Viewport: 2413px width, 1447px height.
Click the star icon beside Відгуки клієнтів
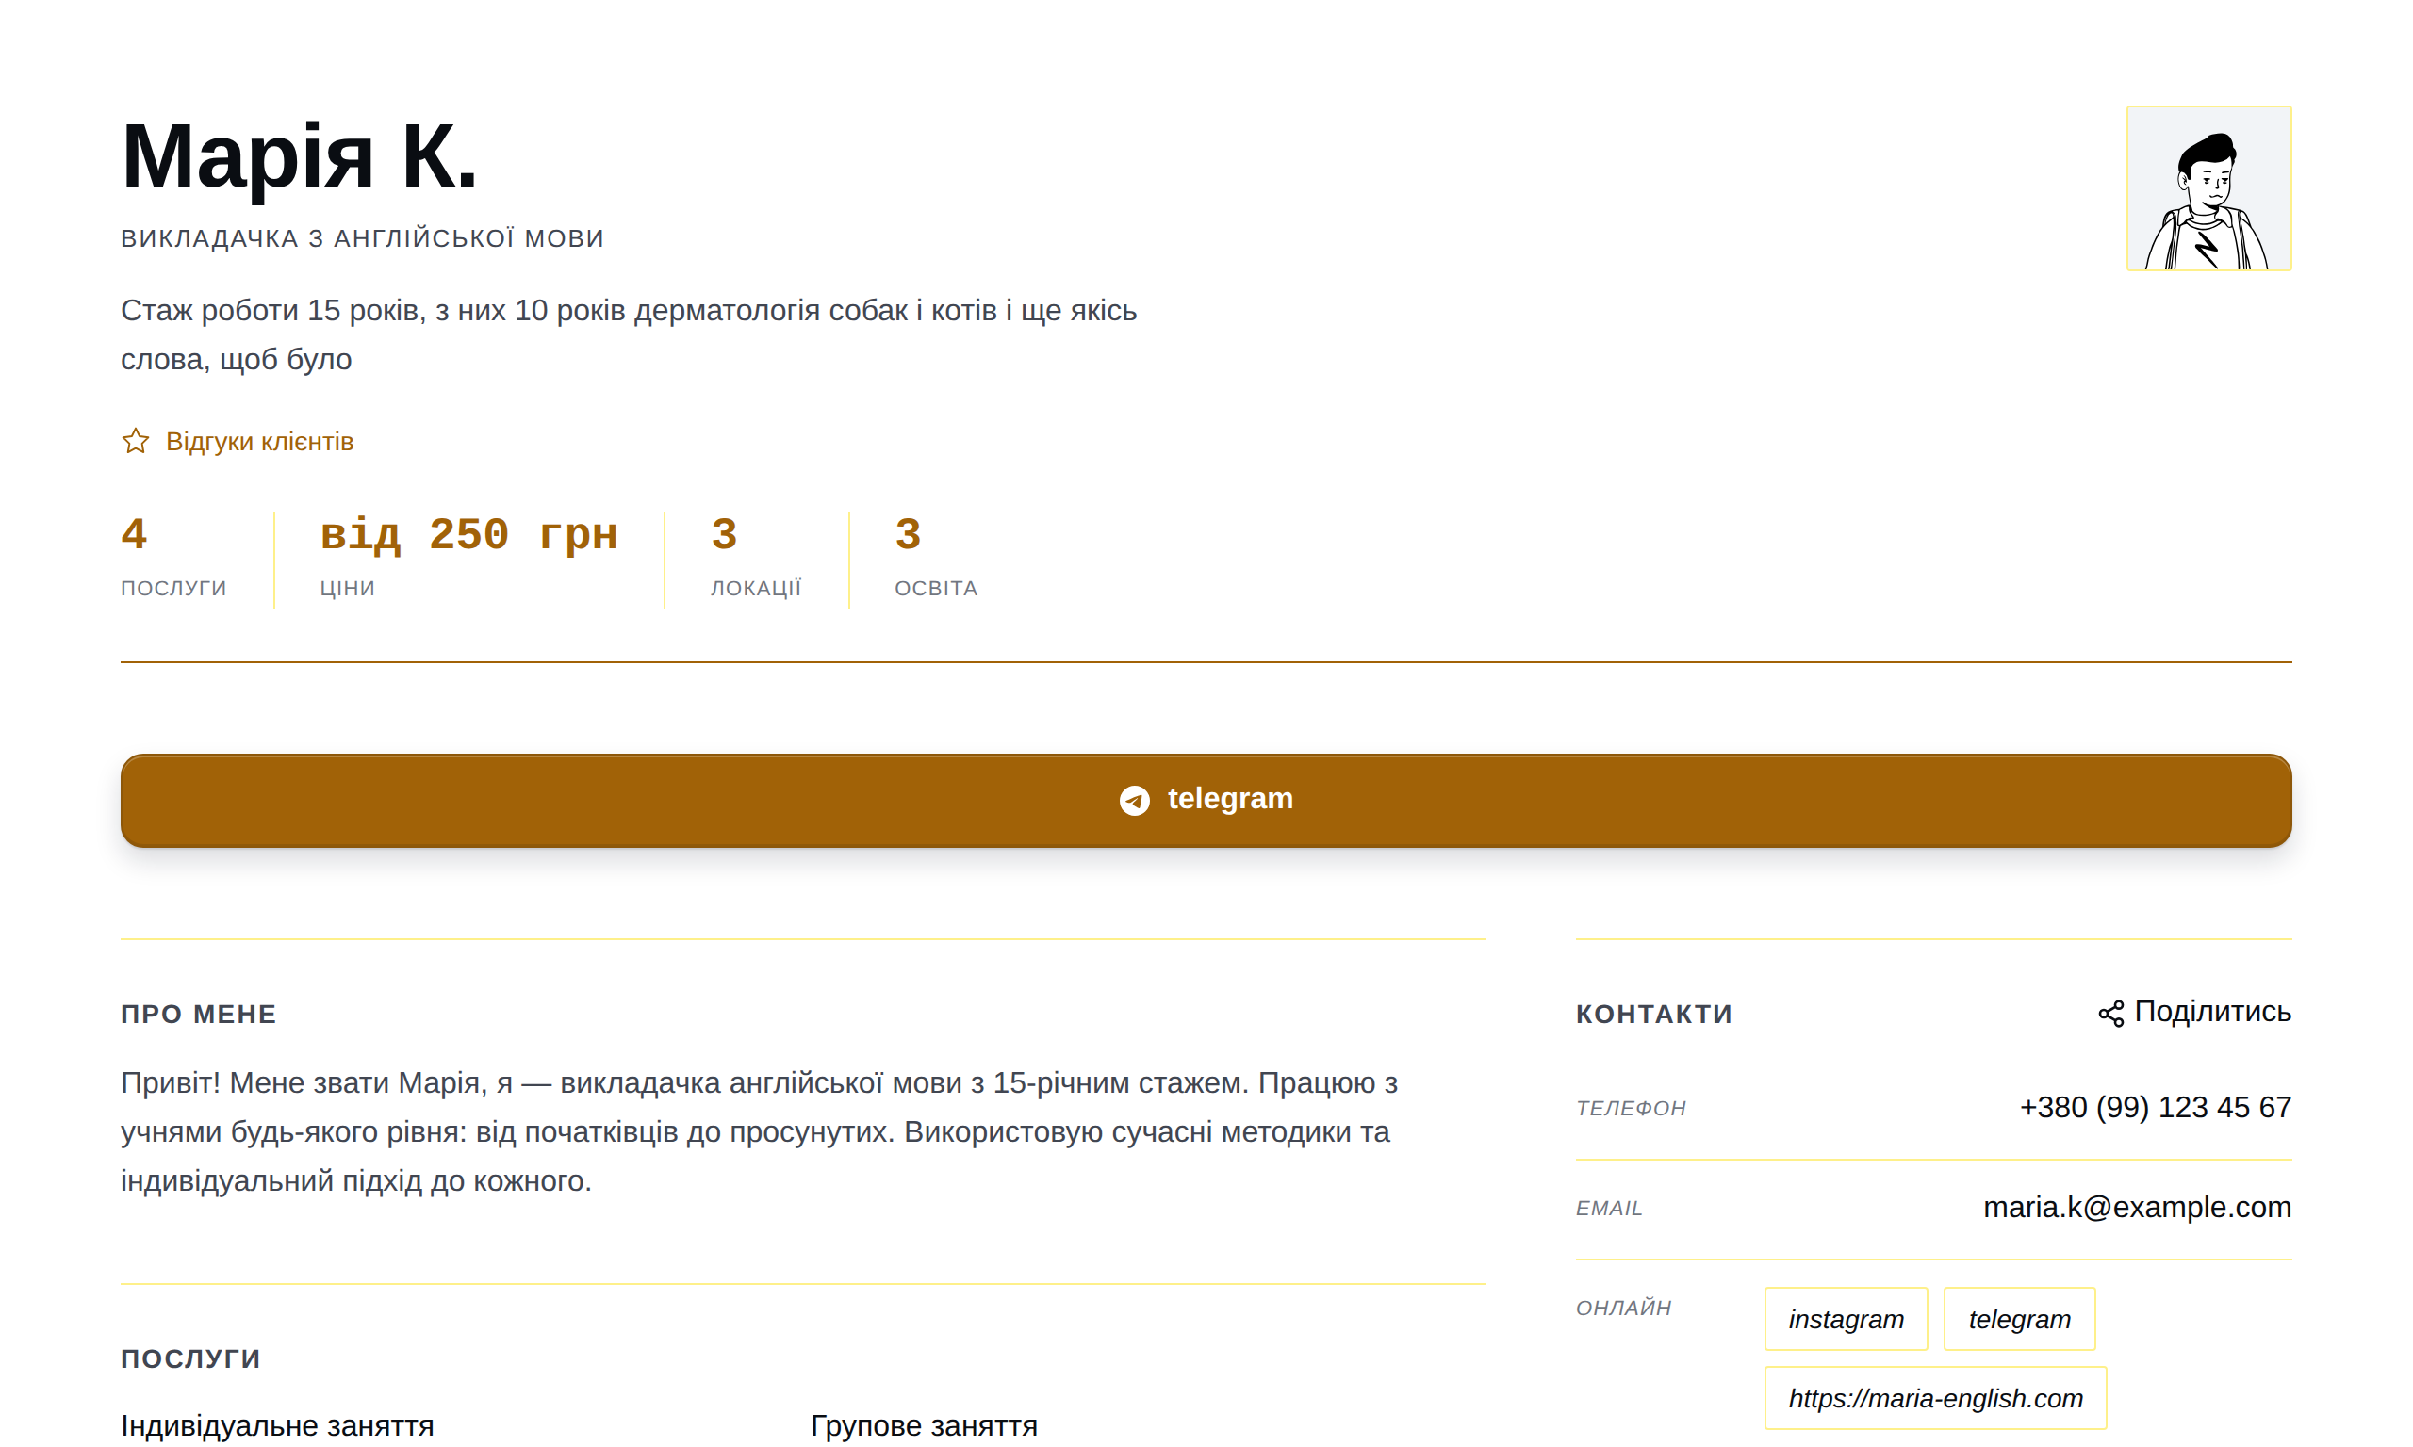coord(136,442)
